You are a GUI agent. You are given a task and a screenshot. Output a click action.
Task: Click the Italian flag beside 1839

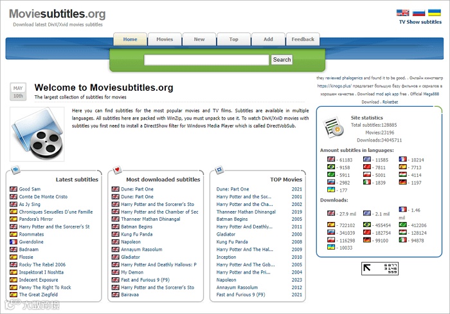pos(367,182)
